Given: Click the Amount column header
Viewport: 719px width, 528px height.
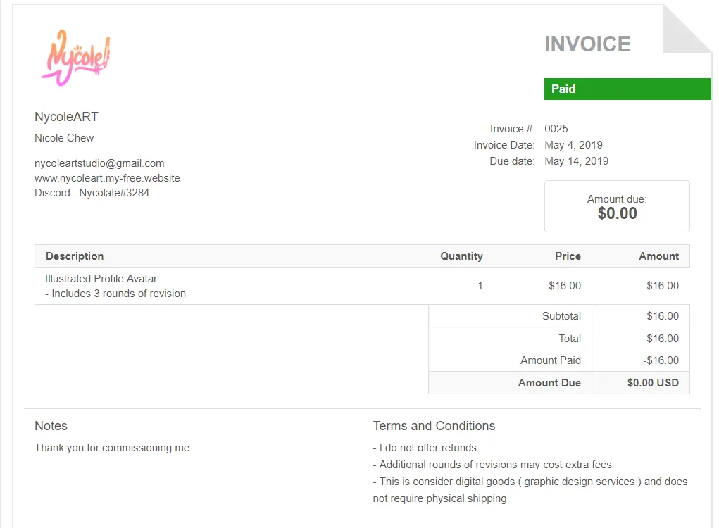Looking at the screenshot, I should [658, 256].
